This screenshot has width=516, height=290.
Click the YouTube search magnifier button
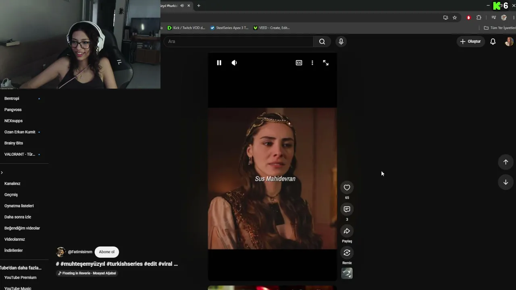322,41
